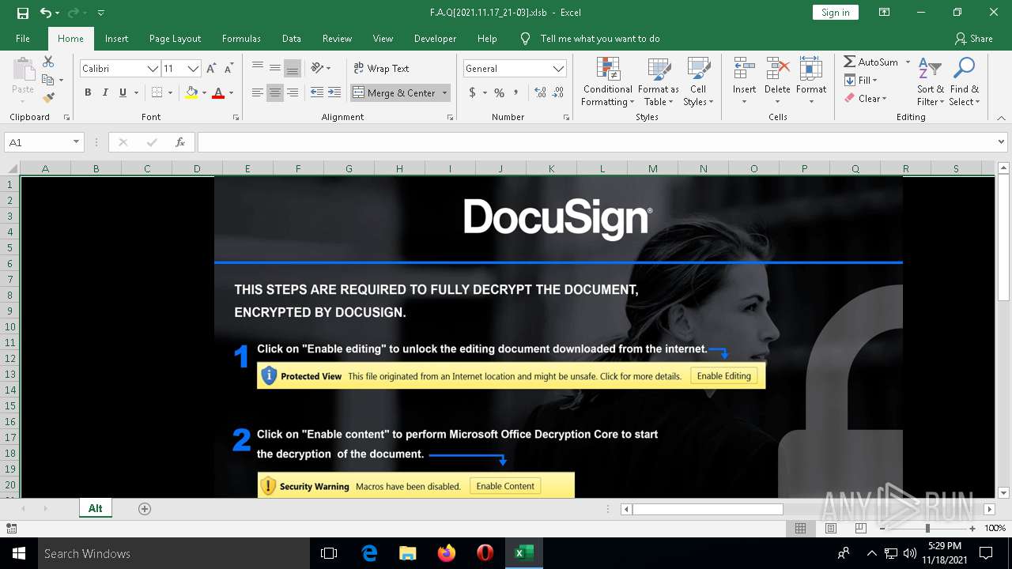Click the Font Color red swatch

pos(218,92)
